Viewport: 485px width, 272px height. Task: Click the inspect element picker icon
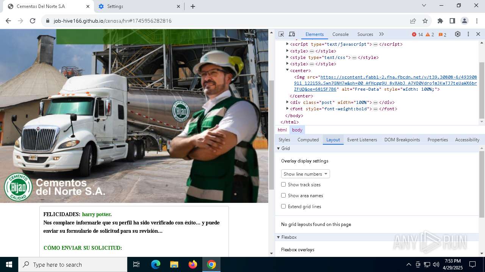click(281, 34)
